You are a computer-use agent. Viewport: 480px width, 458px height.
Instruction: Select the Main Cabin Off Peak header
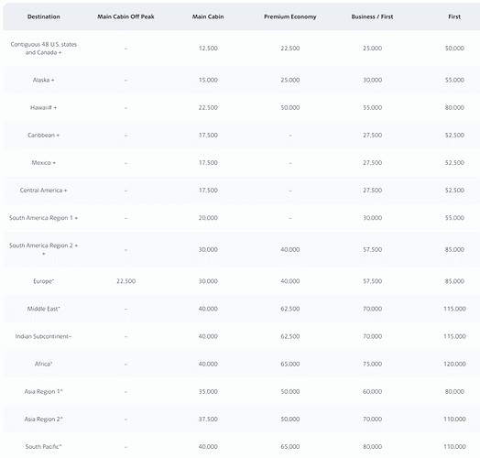point(125,16)
